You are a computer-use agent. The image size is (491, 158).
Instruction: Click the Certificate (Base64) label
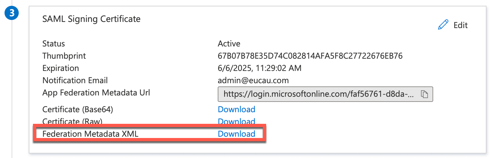point(78,109)
